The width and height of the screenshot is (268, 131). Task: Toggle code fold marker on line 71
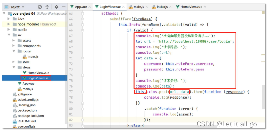tap(83, 58)
